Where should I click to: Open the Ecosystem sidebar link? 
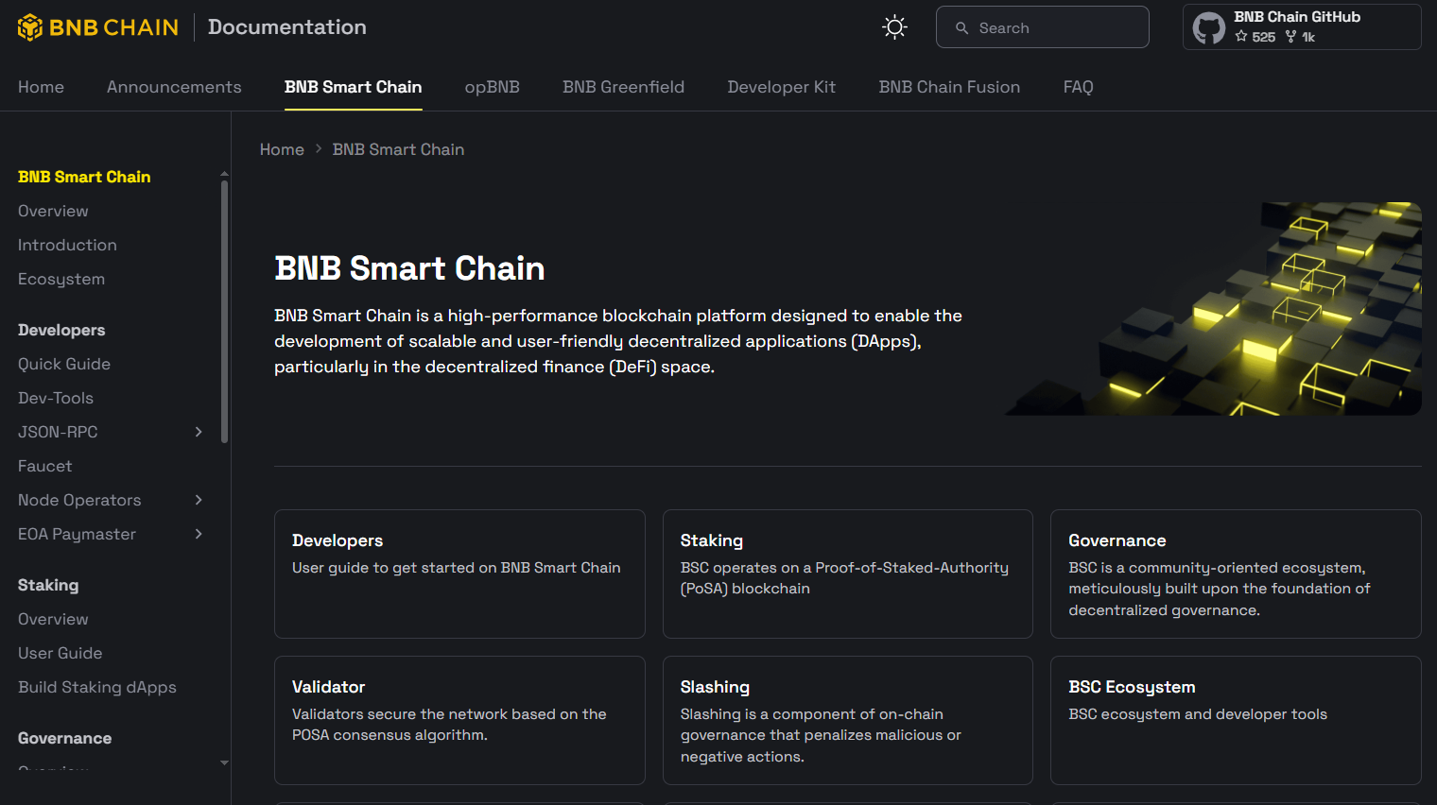[61, 279]
